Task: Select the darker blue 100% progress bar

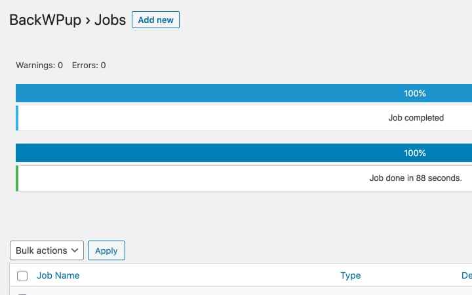Action: pos(244,153)
